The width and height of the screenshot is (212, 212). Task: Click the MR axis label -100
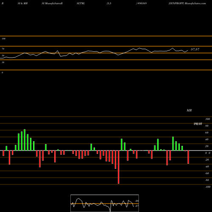[x=208, y=187]
